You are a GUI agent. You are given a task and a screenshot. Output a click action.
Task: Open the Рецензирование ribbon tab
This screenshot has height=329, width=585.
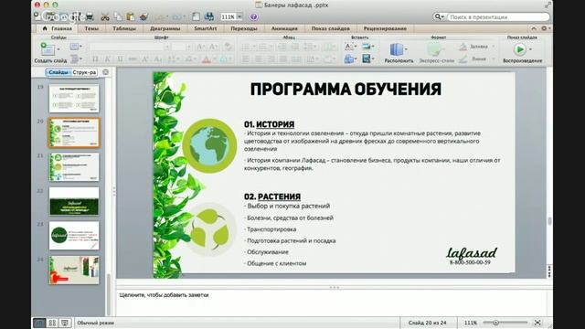pyautogui.click(x=385, y=28)
